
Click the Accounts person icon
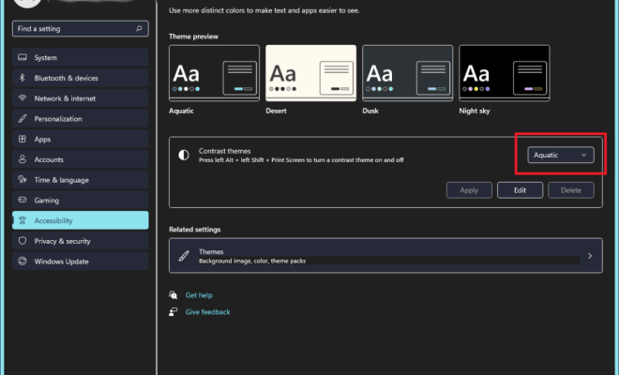[23, 159]
